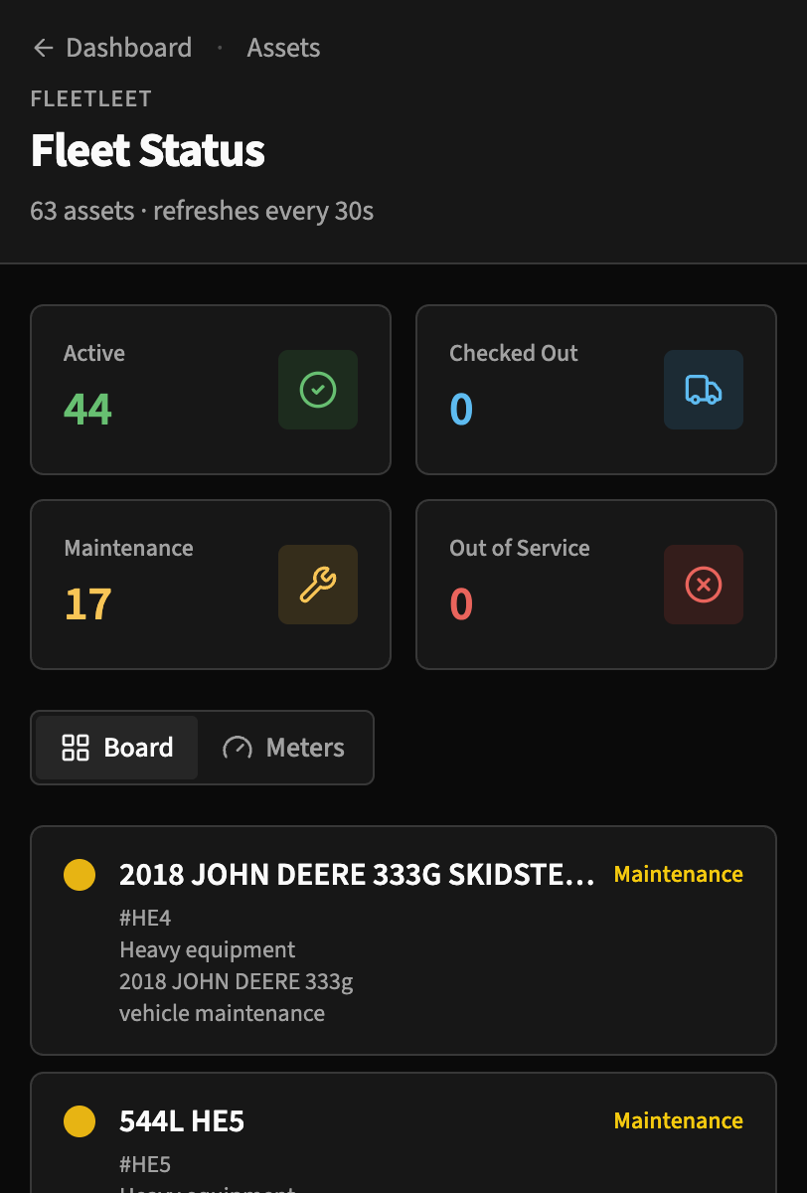Click the back arrow beside Dashboard
This screenshot has height=1193, width=807.
(x=43, y=48)
